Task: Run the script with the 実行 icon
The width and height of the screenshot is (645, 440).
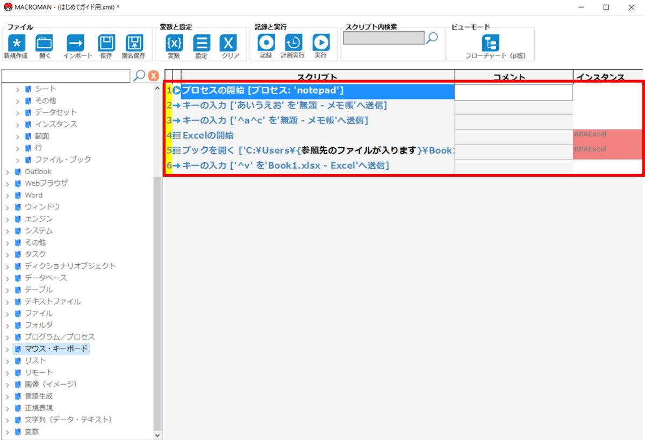Action: (x=321, y=43)
